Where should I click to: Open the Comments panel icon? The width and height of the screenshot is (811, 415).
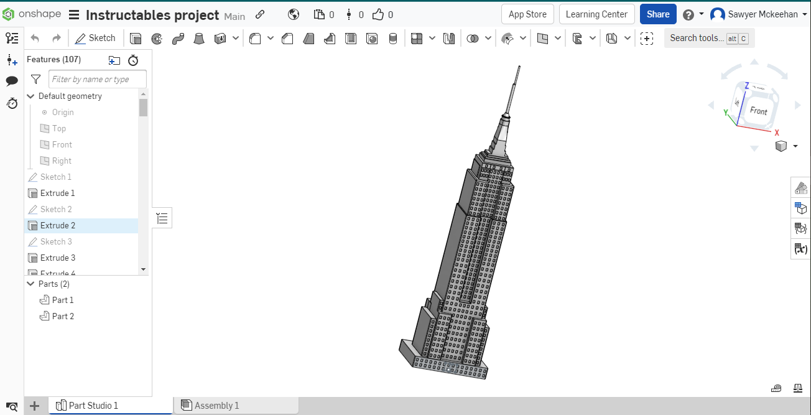click(12, 81)
